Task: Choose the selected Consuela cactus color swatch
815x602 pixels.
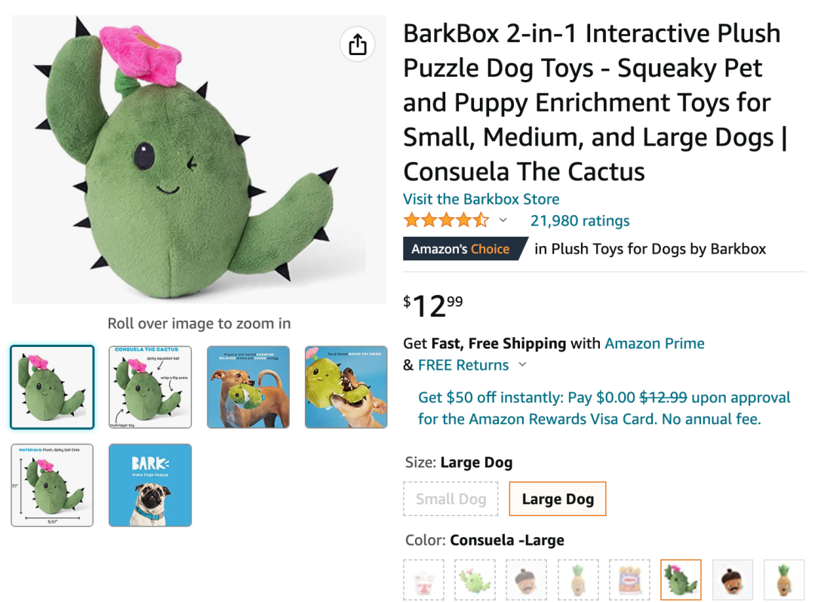Action: pyautogui.click(x=681, y=579)
